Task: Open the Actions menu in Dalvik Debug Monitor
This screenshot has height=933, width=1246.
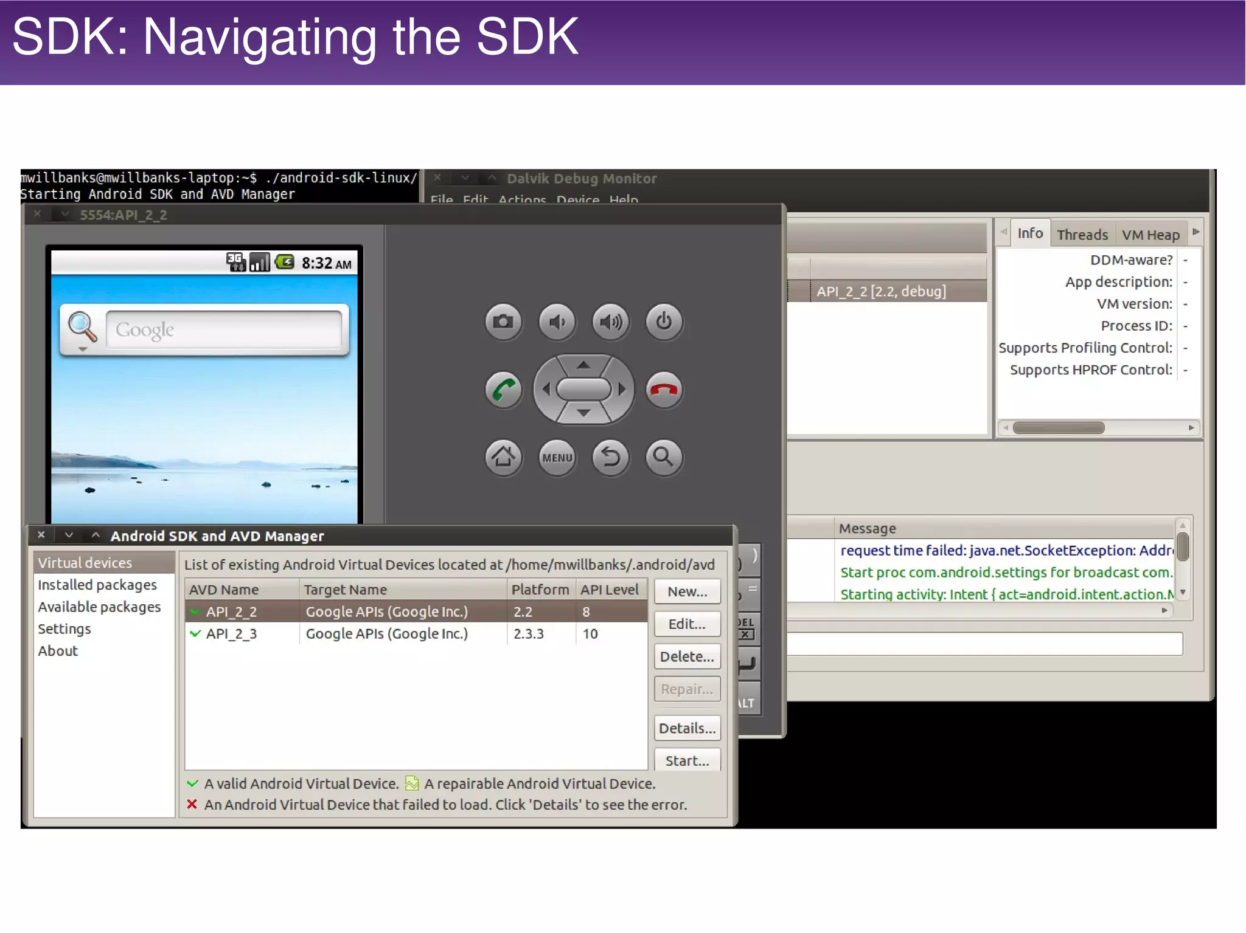Action: 522,199
